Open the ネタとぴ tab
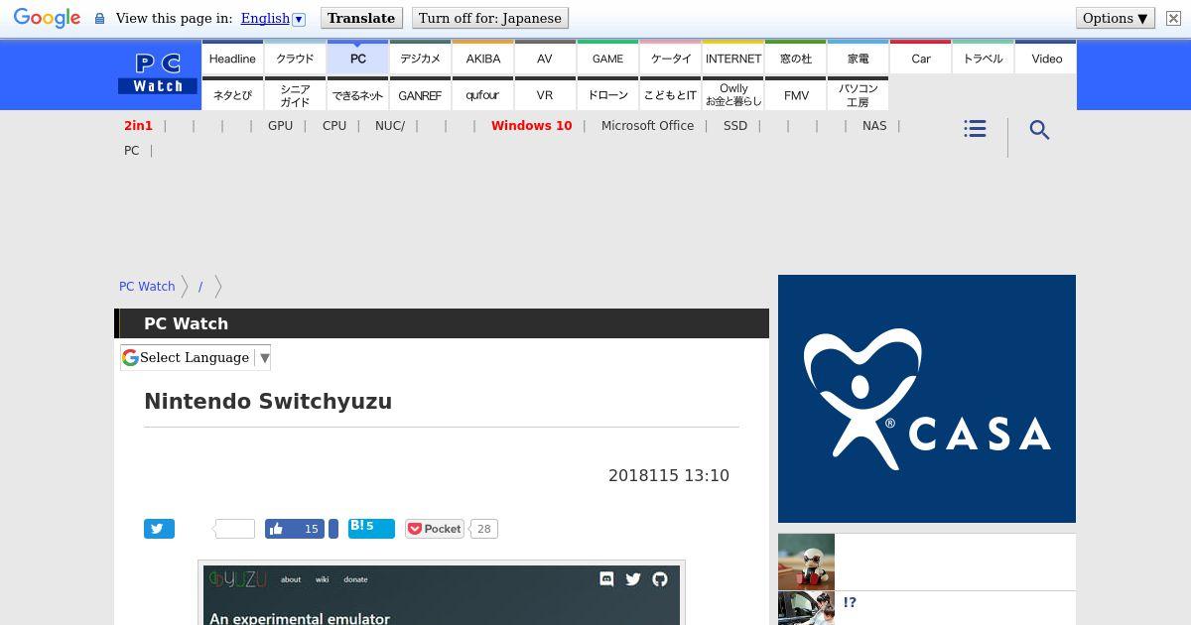 (232, 94)
